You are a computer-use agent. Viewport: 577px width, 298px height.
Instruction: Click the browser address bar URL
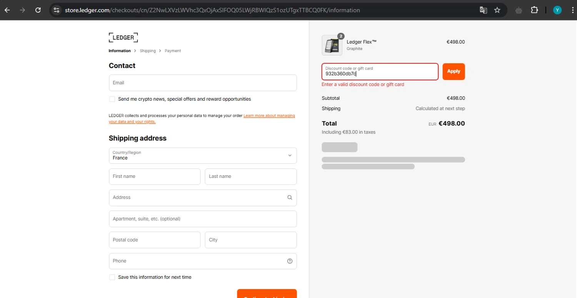coord(212,10)
